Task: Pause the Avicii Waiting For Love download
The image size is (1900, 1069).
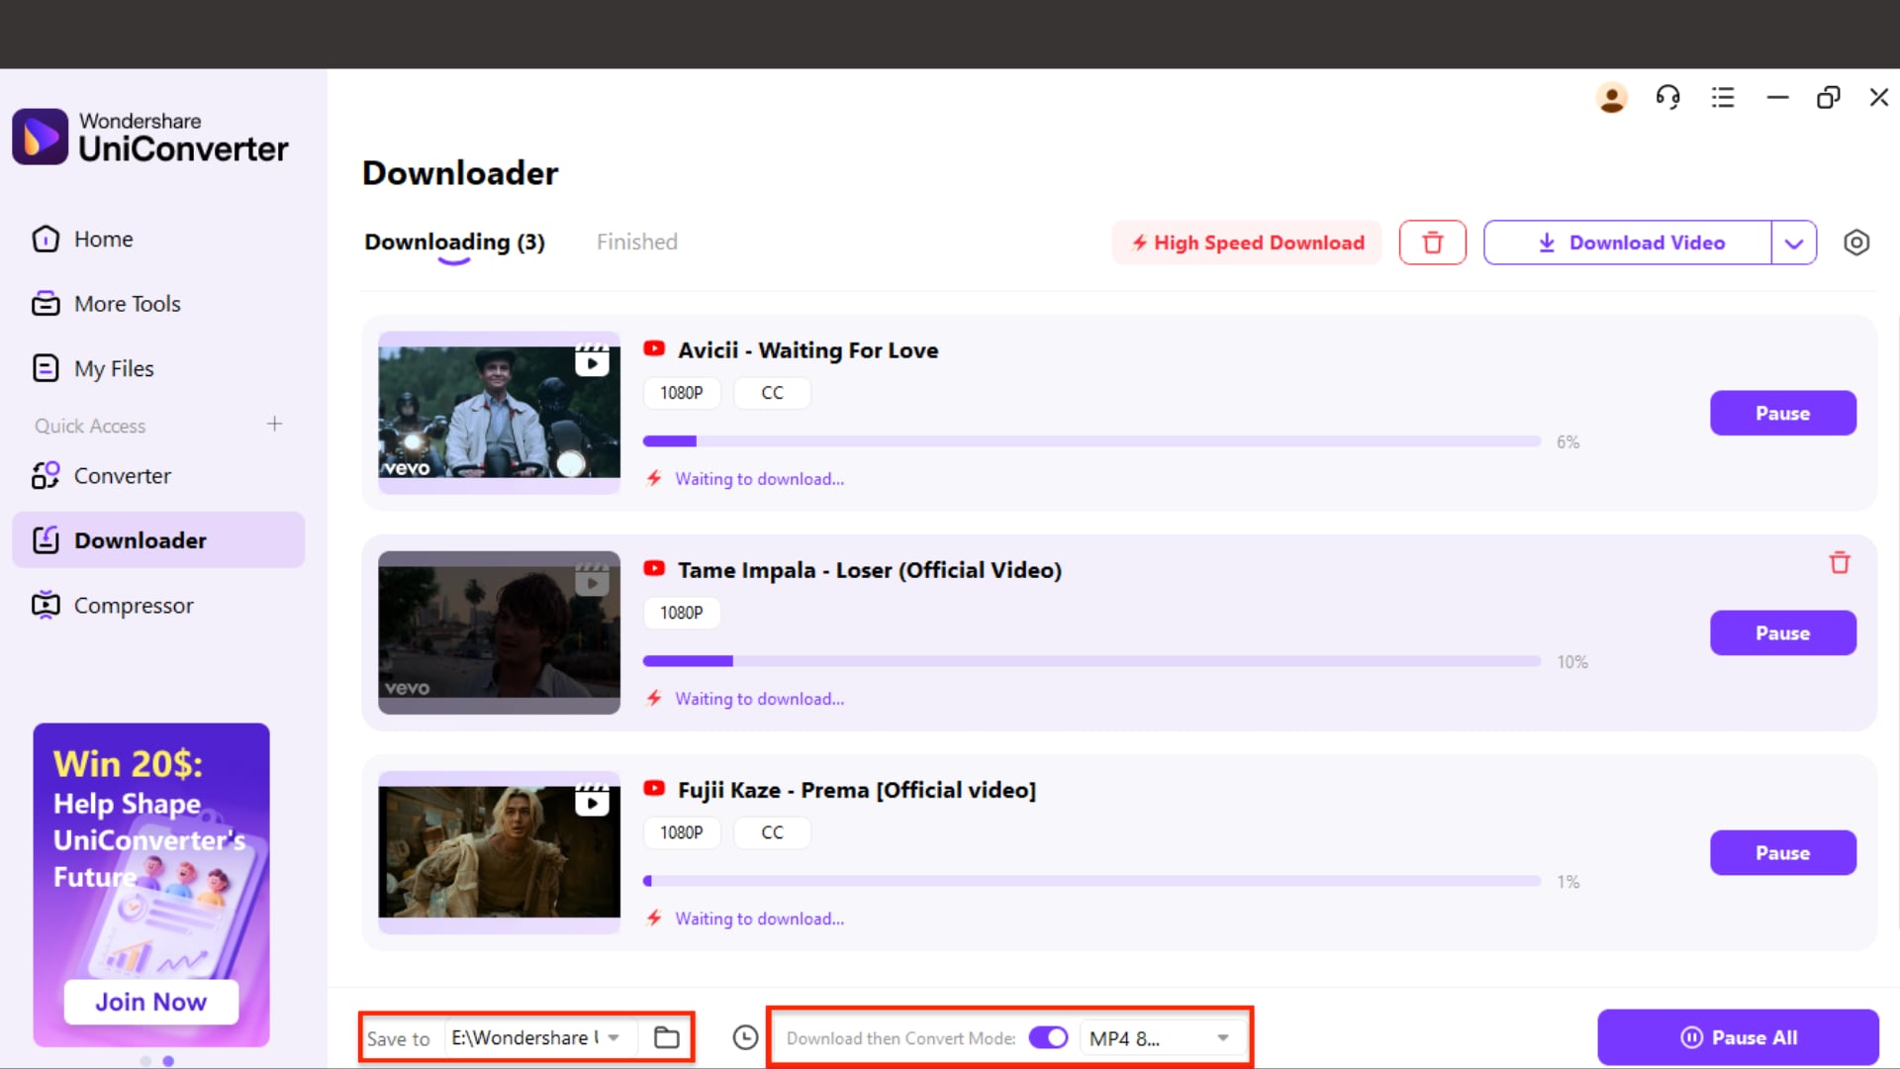Action: coord(1782,414)
